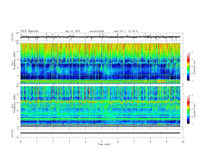Image resolution: width=206 pixels, height=159 pixels.
Task: Click the 'start UT = 23:30:0' text
Action: [126, 31]
